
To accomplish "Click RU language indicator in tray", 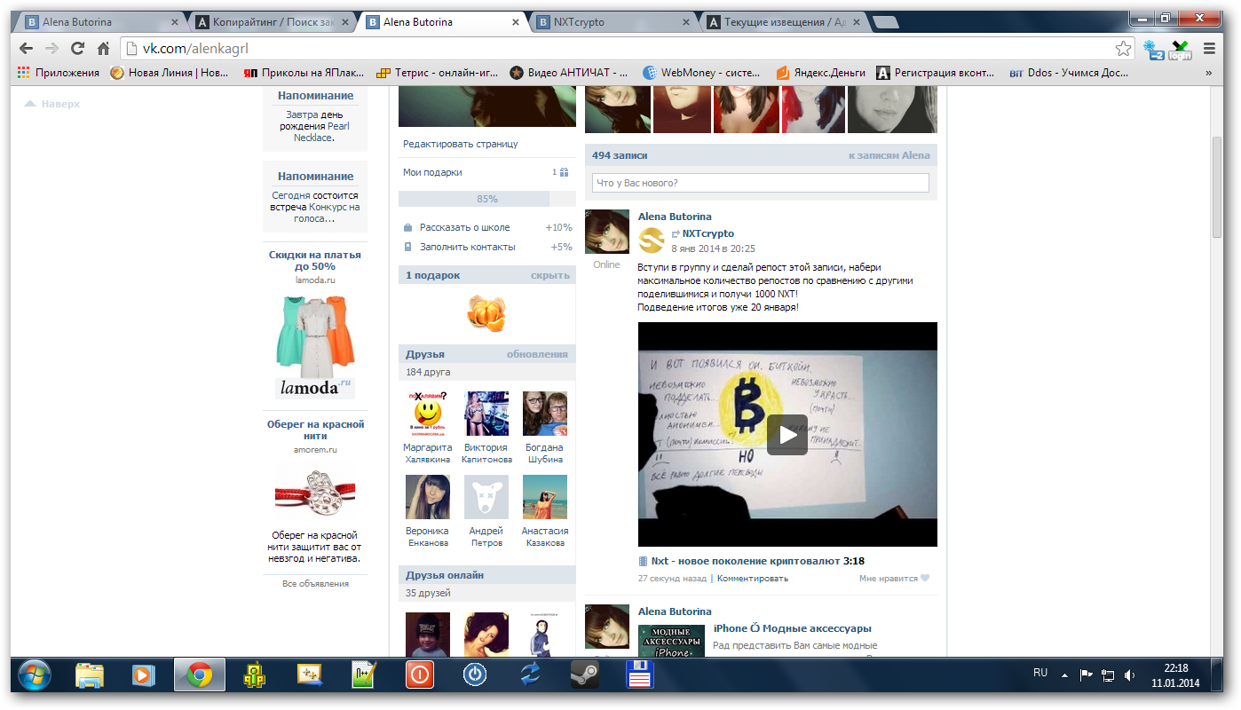I will [1040, 674].
